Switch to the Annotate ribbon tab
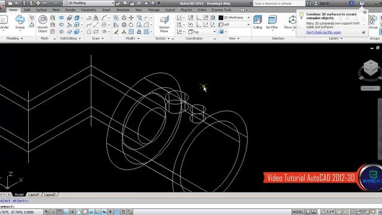 click(123, 10)
